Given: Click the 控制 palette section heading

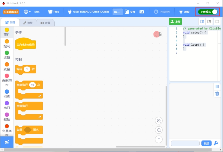Looking at the screenshot, I should pyautogui.click(x=18, y=60).
